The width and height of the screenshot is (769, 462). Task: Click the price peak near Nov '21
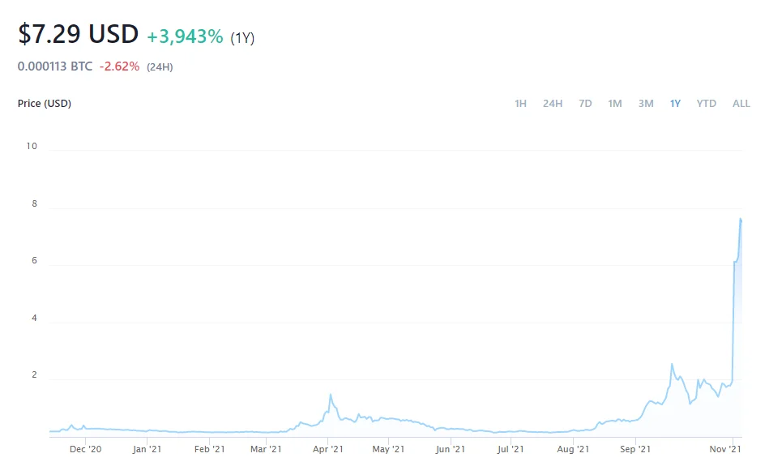click(x=741, y=219)
